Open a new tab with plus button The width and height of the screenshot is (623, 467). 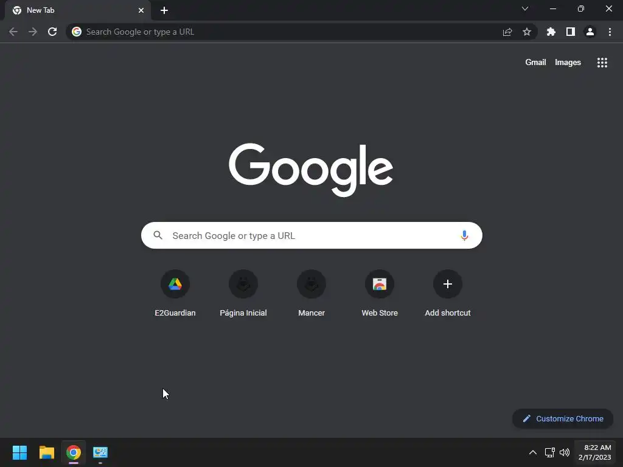(164, 10)
